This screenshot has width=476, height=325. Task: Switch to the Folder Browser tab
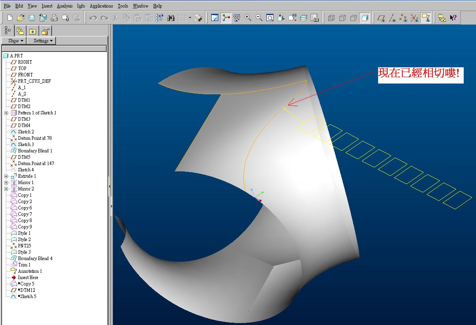tap(20, 31)
